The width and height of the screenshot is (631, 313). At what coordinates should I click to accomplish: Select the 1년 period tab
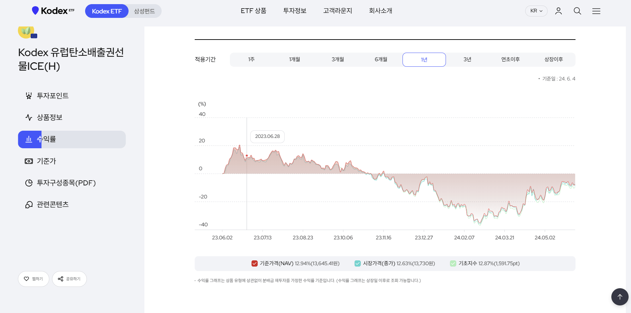point(424,60)
